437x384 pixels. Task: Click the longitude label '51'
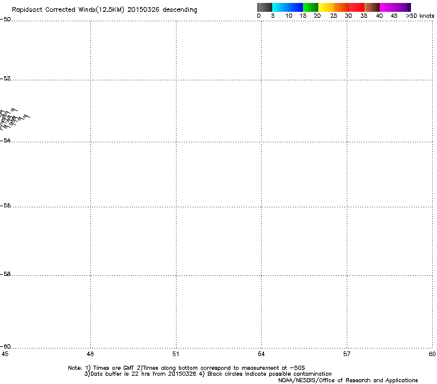pyautogui.click(x=175, y=354)
